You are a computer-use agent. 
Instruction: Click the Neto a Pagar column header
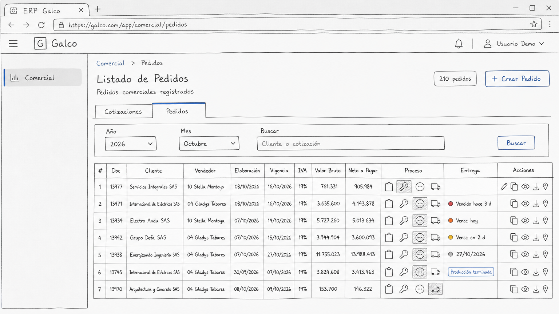point(363,170)
